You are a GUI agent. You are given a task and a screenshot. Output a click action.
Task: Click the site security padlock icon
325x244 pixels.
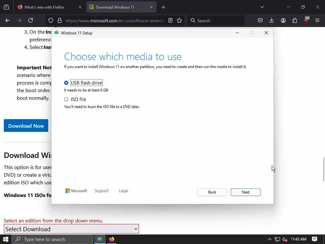(x=60, y=20)
